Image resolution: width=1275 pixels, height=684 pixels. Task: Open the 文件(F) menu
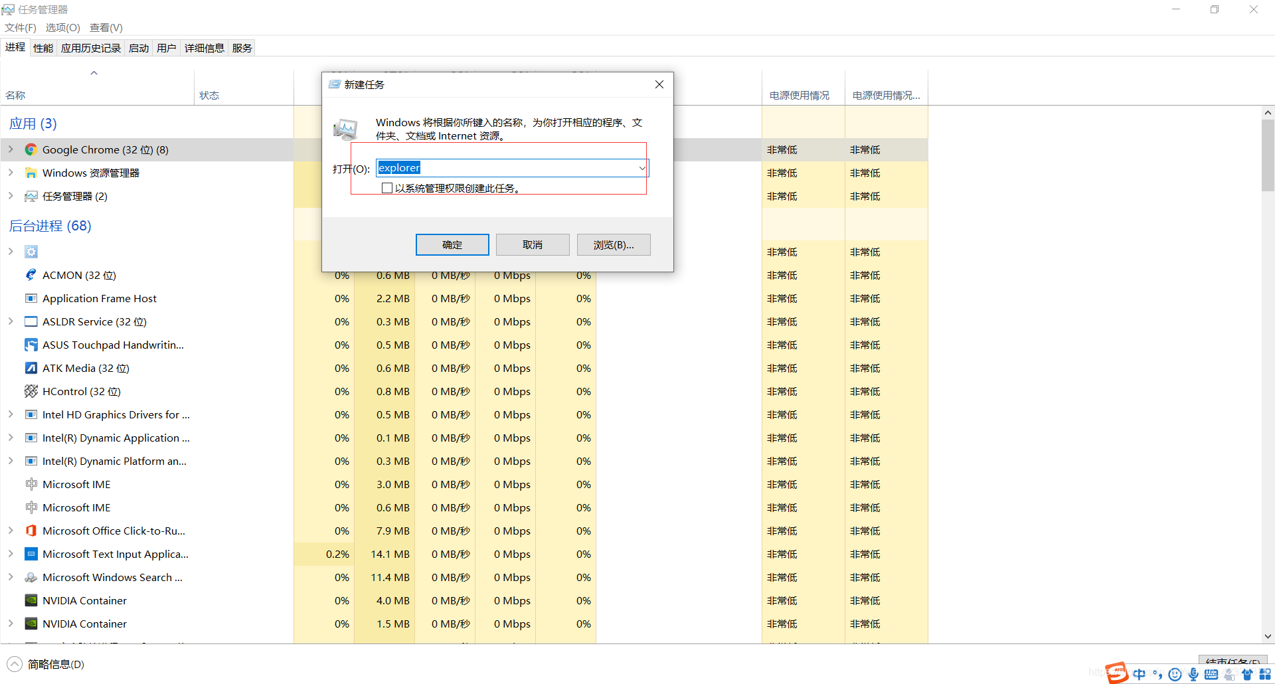point(21,28)
